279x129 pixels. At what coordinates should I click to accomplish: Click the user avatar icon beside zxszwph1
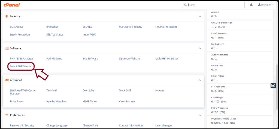click(x=259, y=5)
